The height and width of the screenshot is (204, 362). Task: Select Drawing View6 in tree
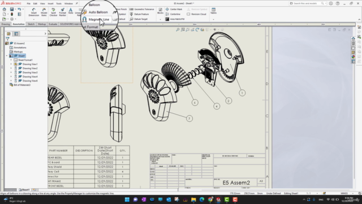pyautogui.click(x=30, y=80)
